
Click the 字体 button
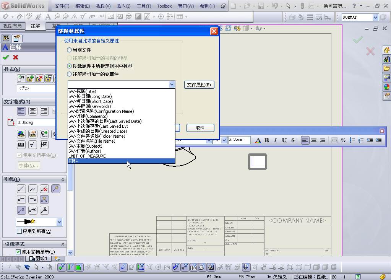click(x=29, y=166)
